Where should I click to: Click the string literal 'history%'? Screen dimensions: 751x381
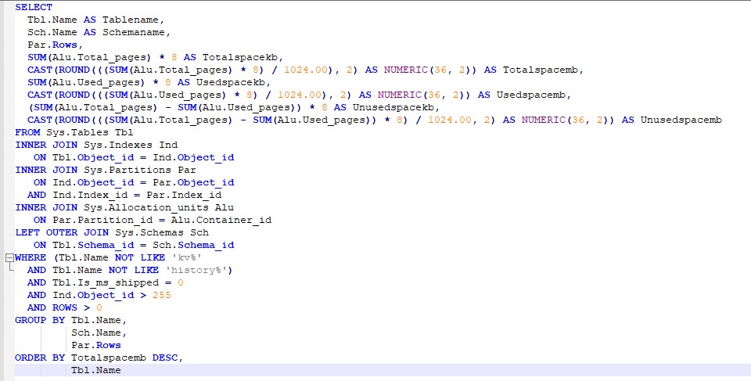[x=196, y=270]
